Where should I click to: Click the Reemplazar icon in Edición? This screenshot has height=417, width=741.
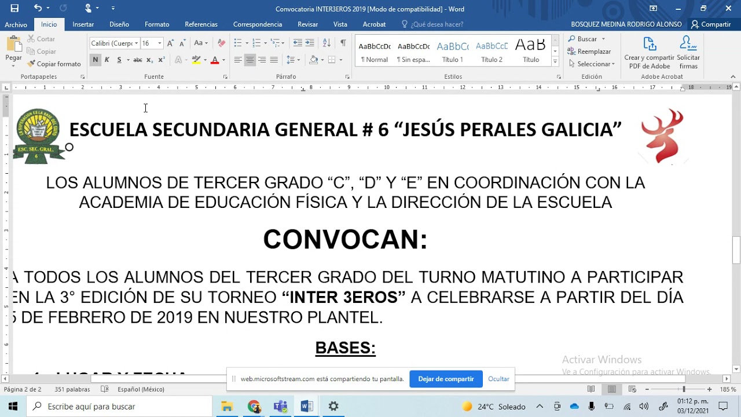pos(572,52)
